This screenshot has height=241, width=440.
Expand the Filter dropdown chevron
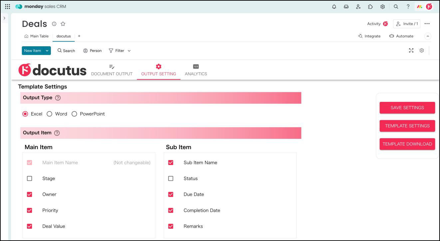click(129, 51)
